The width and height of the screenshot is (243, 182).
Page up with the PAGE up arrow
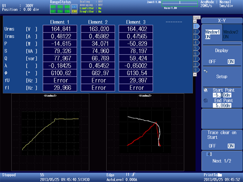pyautogui.click(x=195, y=21)
